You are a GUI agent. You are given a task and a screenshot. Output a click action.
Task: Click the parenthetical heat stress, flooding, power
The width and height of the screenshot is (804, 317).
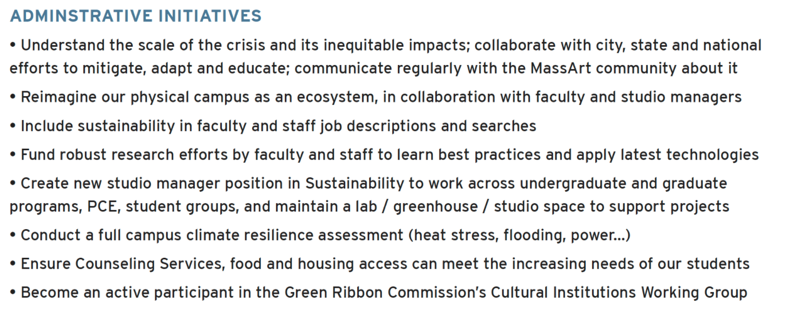[519, 235]
